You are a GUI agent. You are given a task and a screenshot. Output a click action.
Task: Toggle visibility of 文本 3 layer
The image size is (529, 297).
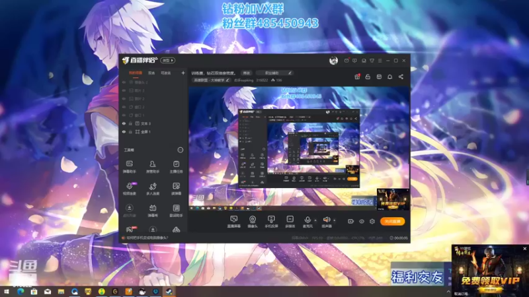point(124,123)
